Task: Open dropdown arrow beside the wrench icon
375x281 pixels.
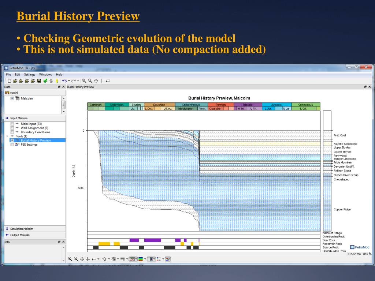Action: point(109,259)
